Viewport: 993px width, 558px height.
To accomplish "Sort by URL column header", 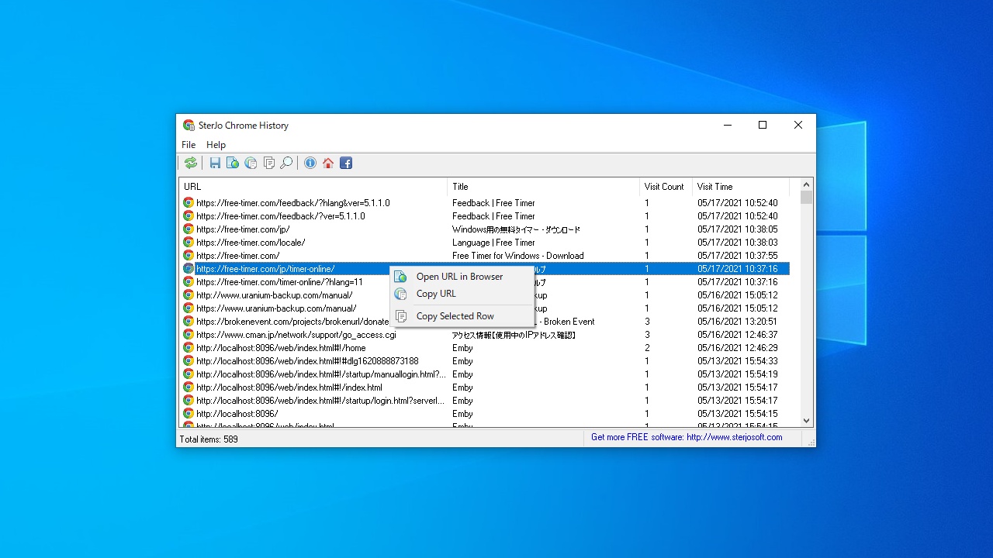I will coord(313,187).
